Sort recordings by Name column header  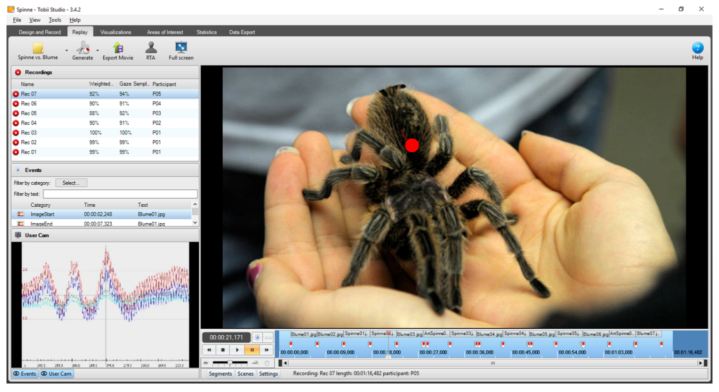click(27, 84)
